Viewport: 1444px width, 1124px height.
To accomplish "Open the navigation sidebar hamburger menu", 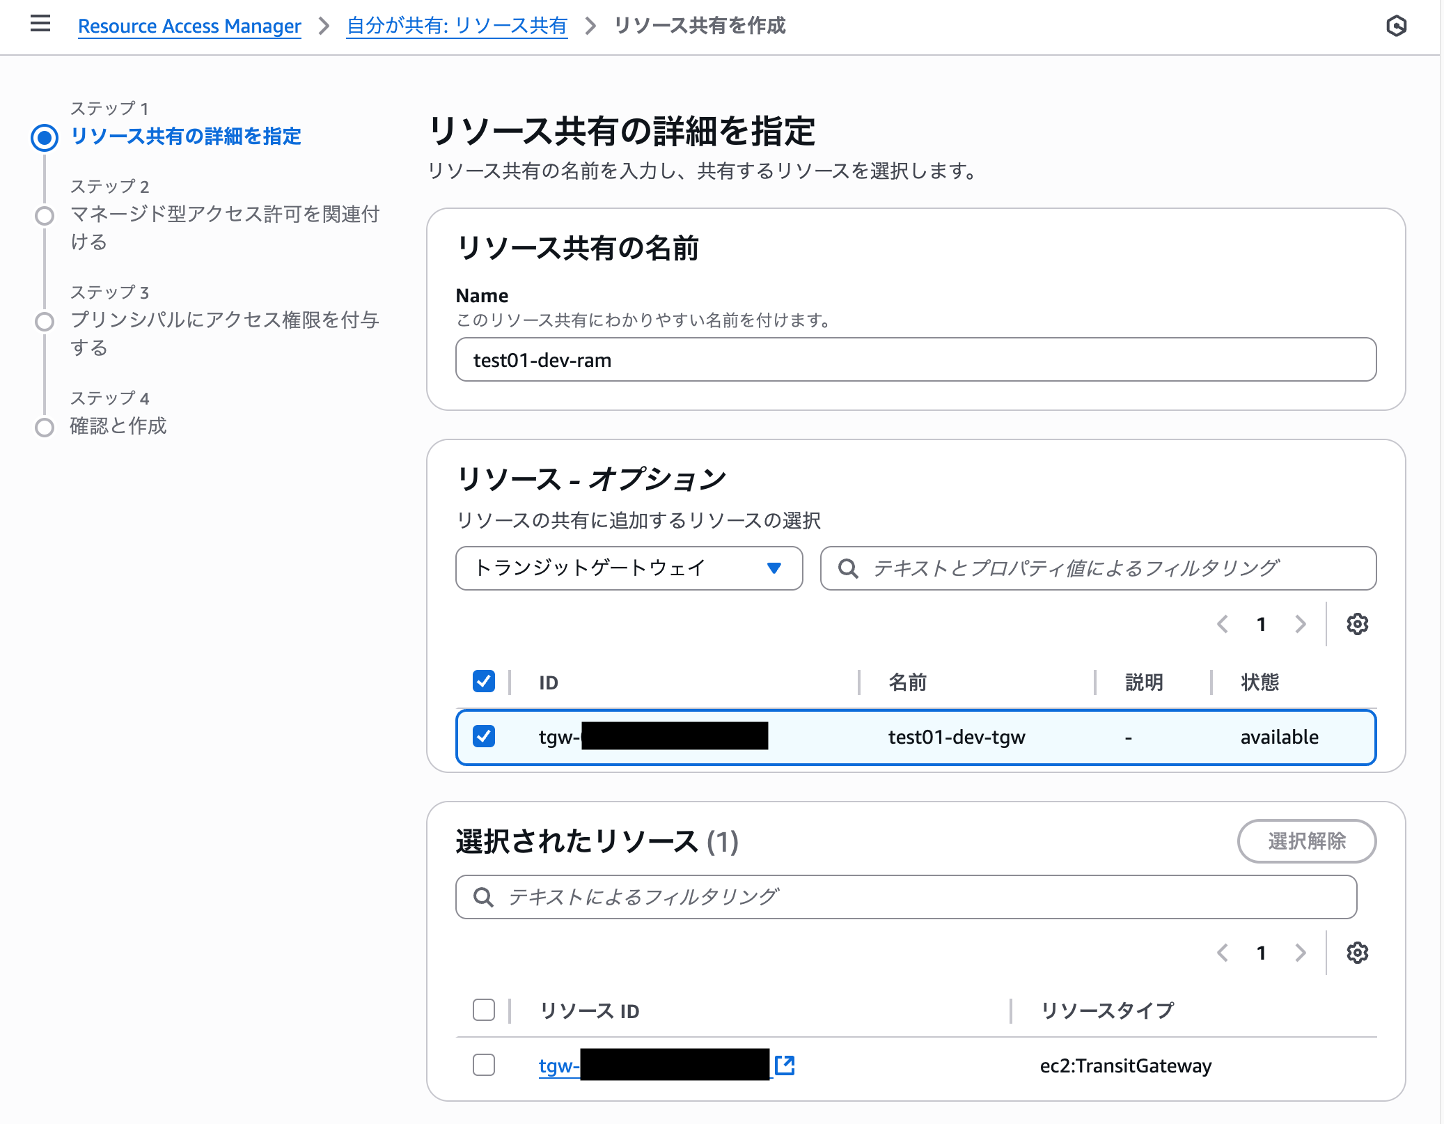I will pos(40,24).
